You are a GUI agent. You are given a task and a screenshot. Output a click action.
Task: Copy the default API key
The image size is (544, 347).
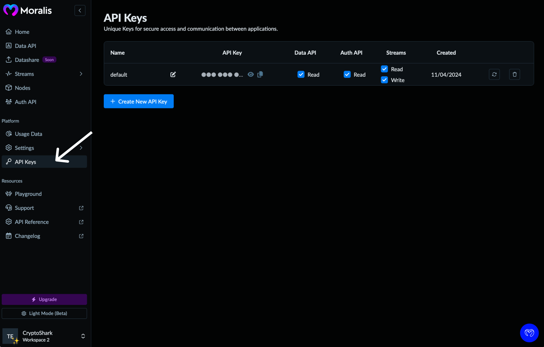tap(260, 74)
